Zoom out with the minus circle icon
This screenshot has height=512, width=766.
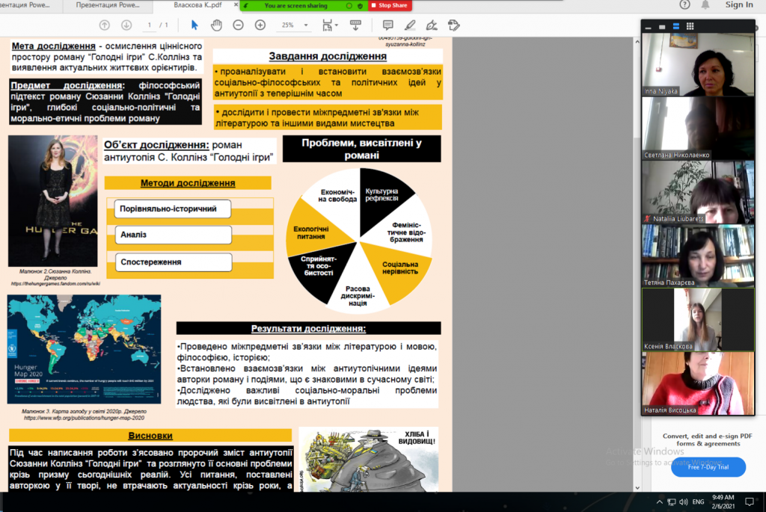click(x=238, y=25)
